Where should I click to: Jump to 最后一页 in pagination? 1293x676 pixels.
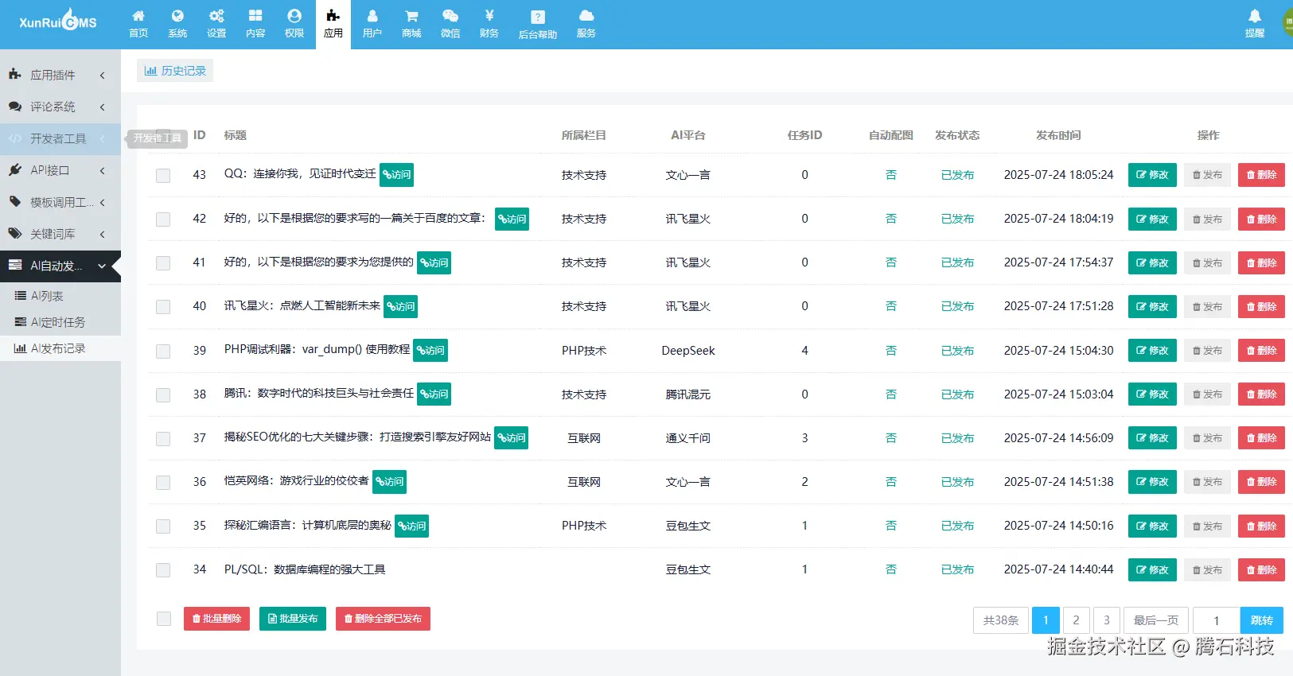coord(1155,620)
